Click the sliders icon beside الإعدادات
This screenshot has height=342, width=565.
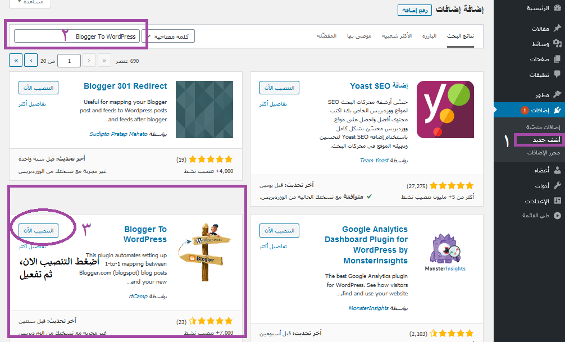[557, 200]
